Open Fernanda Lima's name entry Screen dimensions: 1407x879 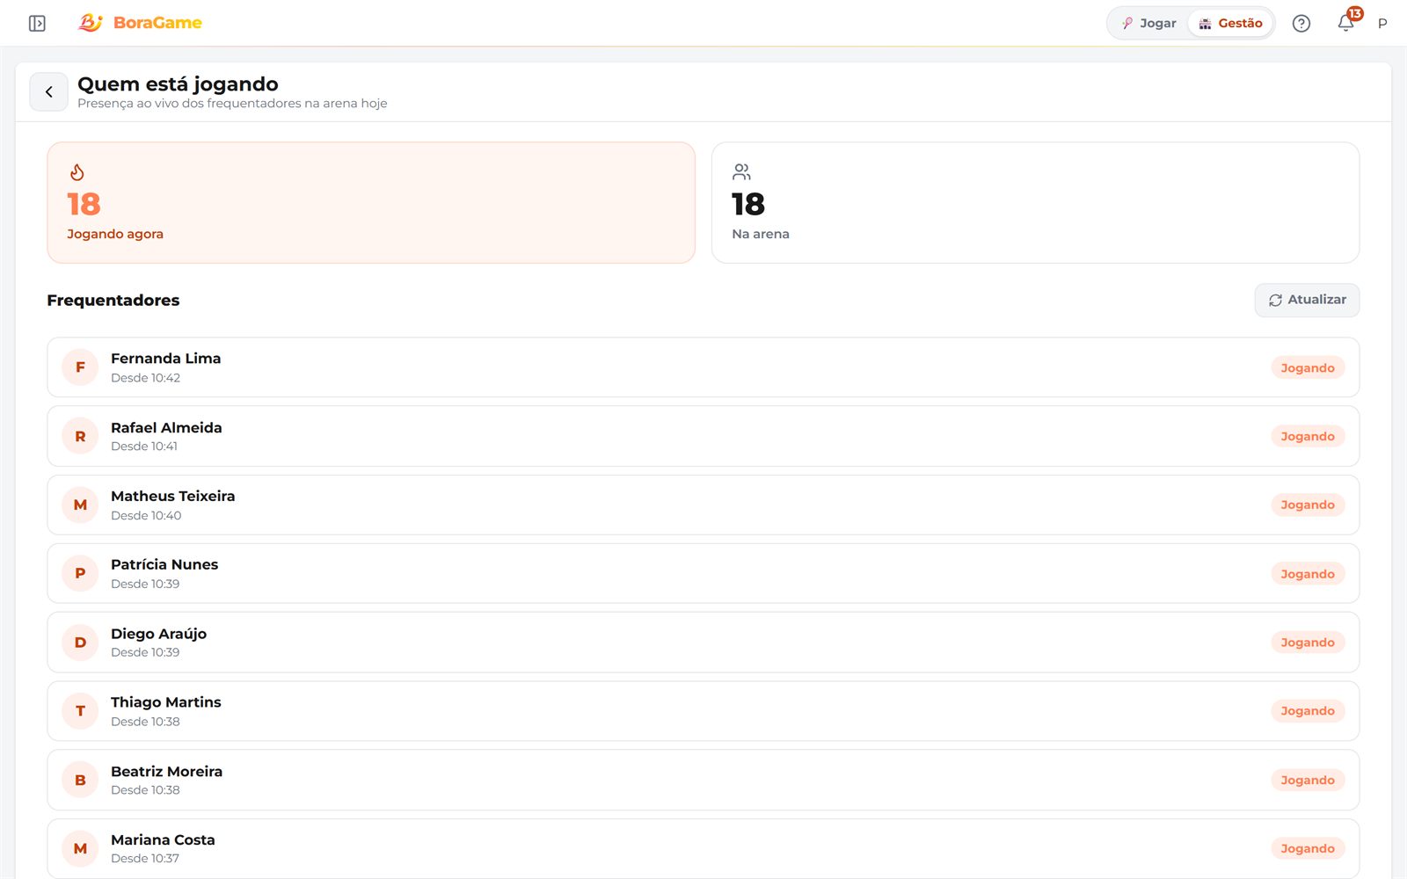[166, 359]
